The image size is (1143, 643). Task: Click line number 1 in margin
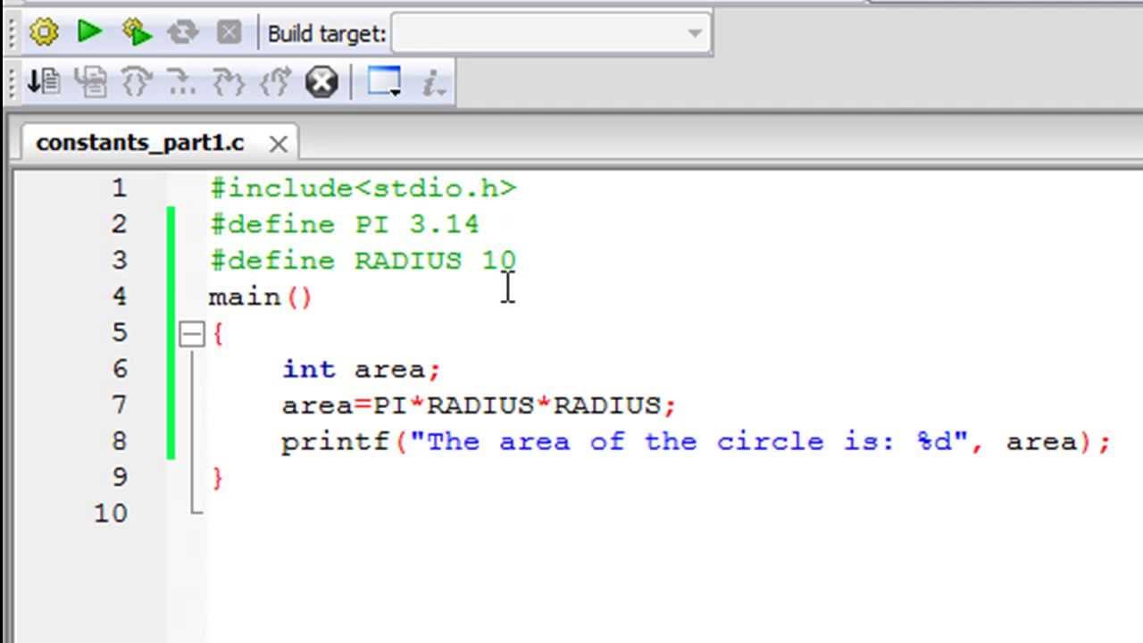[x=119, y=188]
